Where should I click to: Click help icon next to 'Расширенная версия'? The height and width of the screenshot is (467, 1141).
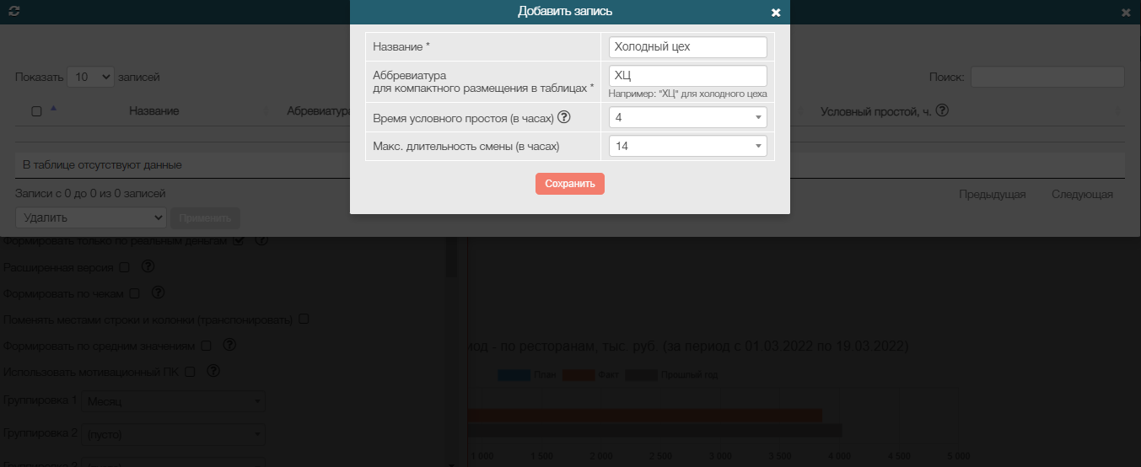pos(148,266)
